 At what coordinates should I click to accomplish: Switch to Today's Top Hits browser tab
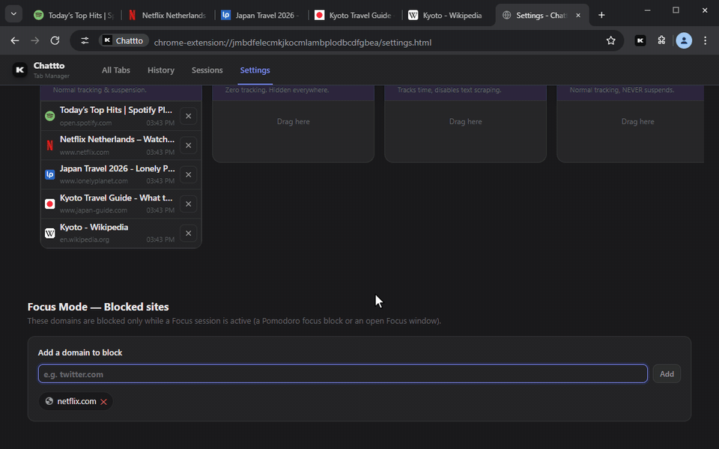[73, 15]
